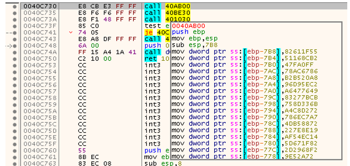Click instruction call 40AB00
Viewport: 350px width, 166px height.
(167, 6)
